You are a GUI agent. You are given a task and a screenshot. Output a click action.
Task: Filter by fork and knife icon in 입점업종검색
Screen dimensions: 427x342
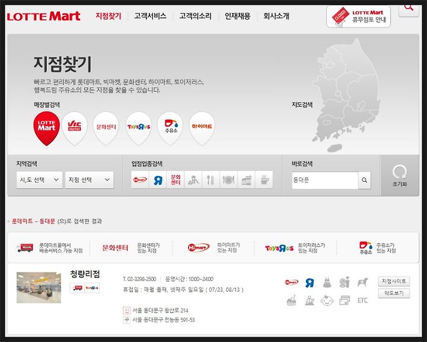[211, 180]
